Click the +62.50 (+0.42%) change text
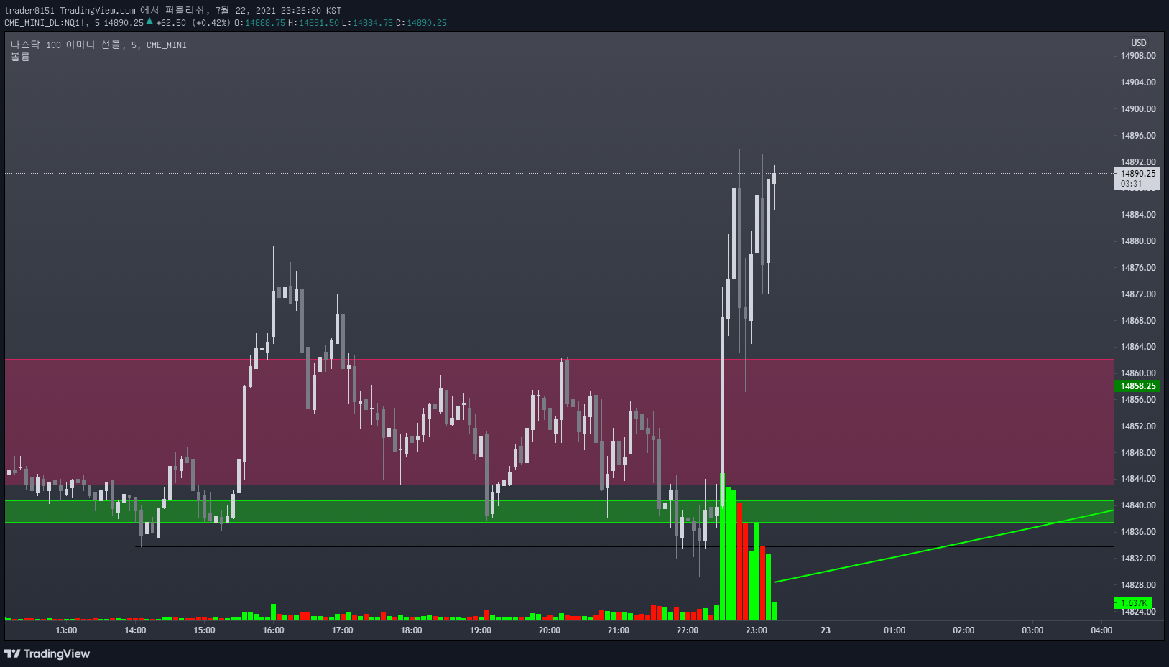 193,22
